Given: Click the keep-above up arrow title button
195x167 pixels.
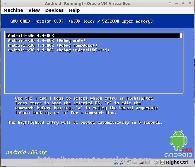Looking at the screenshot, I should [170, 3].
